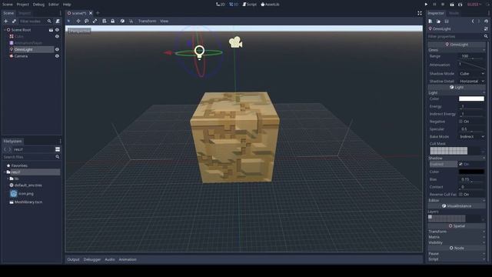Image resolution: width=492 pixels, height=277 pixels.
Task: Open scene in editor icon on Scene Root
Action: pyautogui.click(x=51, y=30)
